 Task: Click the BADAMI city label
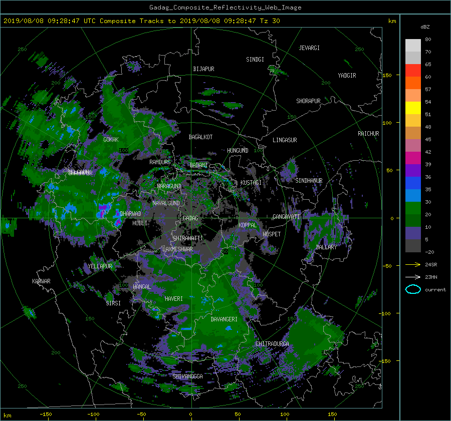(198, 165)
